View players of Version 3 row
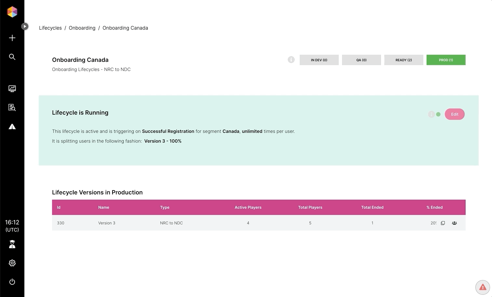Image resolution: width=492 pixels, height=297 pixels. click(454, 223)
